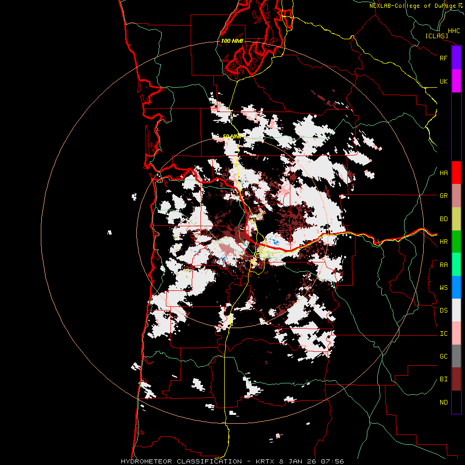Select the "WS" legend label
This screenshot has width=465, height=465.
[x=443, y=288]
